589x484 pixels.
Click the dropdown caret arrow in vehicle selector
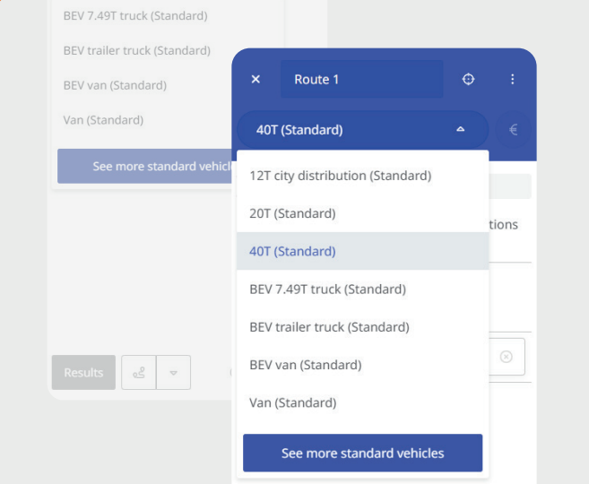pyautogui.click(x=460, y=130)
